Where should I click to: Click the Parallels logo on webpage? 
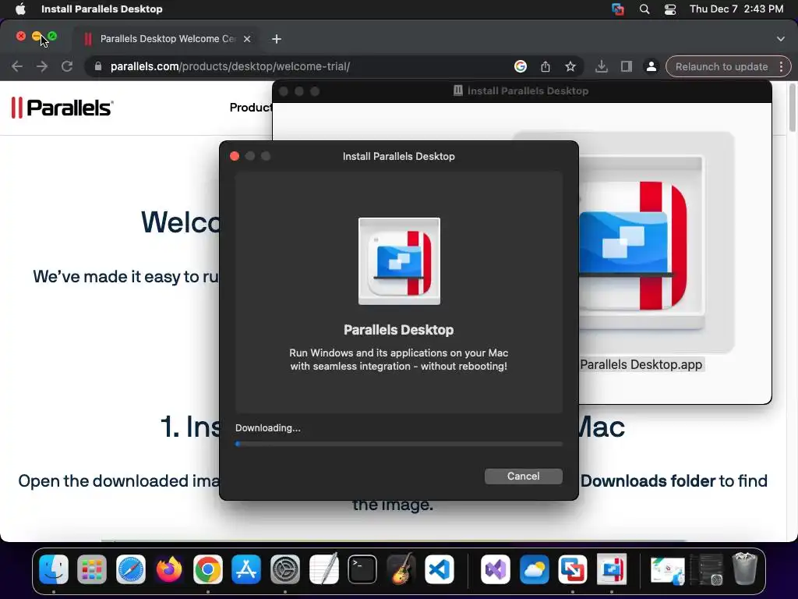(62, 108)
